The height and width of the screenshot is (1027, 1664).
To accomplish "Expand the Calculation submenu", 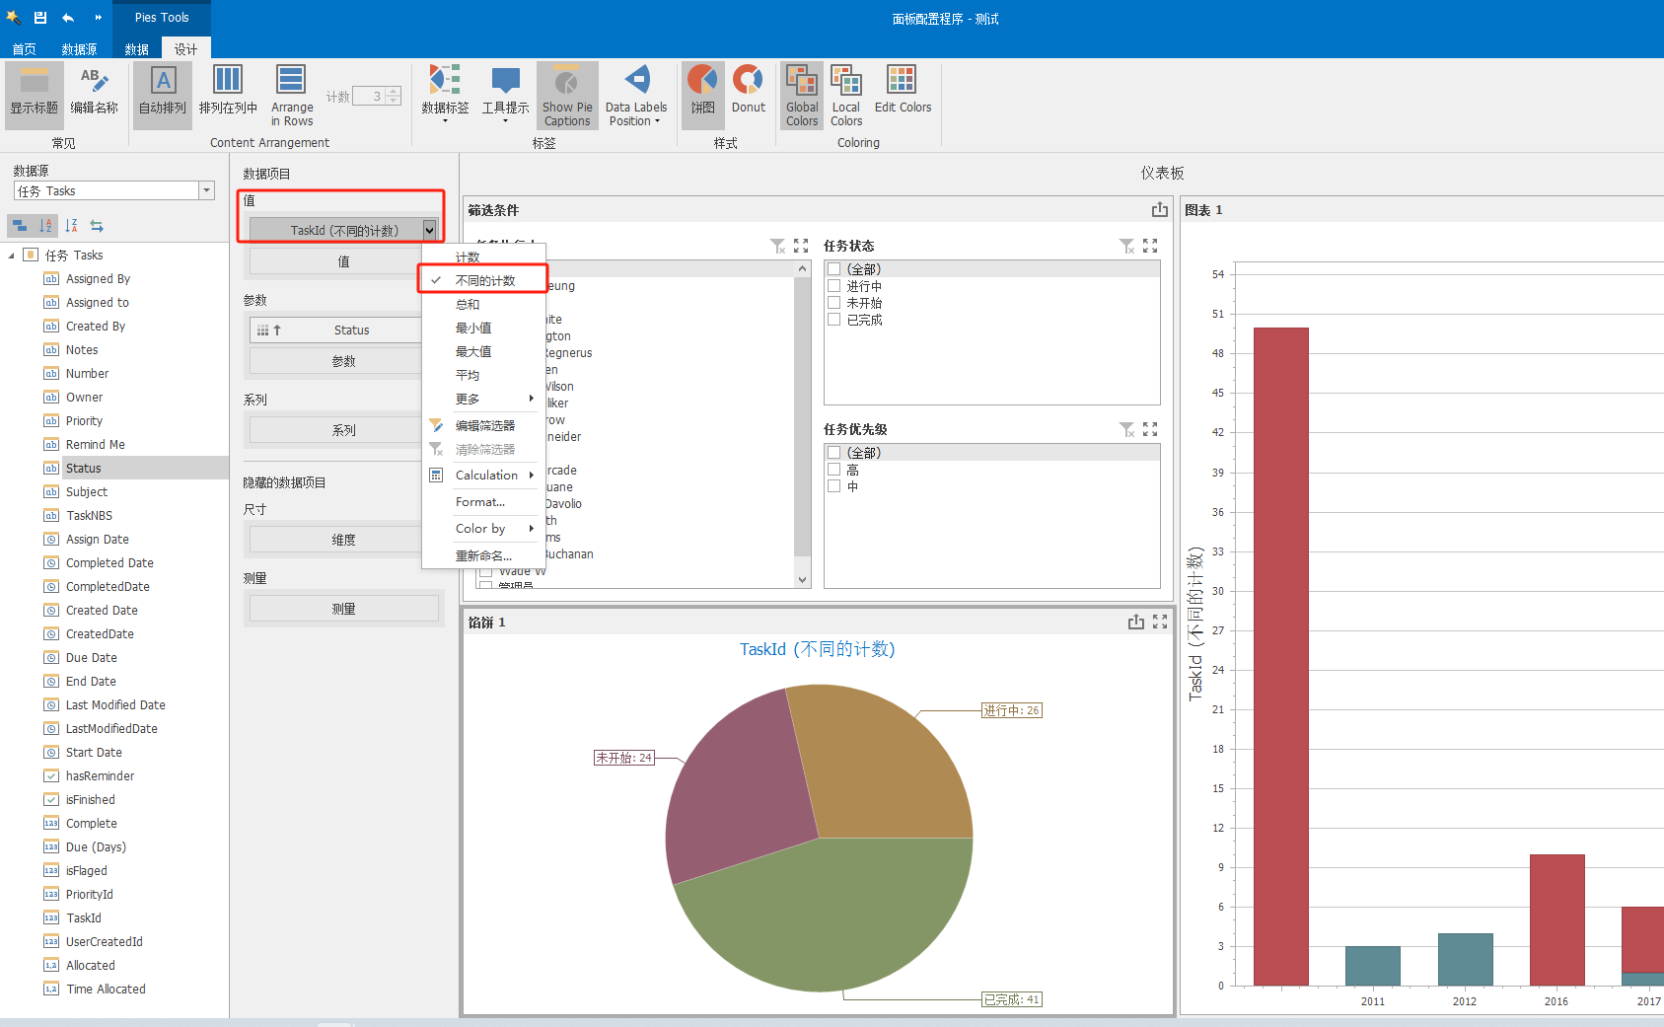I will click(484, 475).
